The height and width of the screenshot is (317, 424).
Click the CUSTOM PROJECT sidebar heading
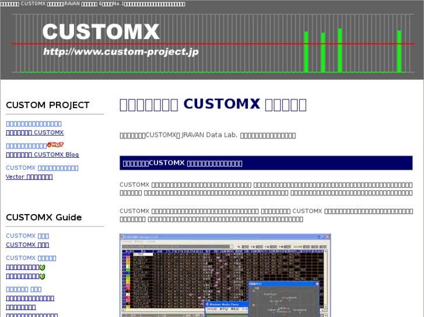click(48, 105)
